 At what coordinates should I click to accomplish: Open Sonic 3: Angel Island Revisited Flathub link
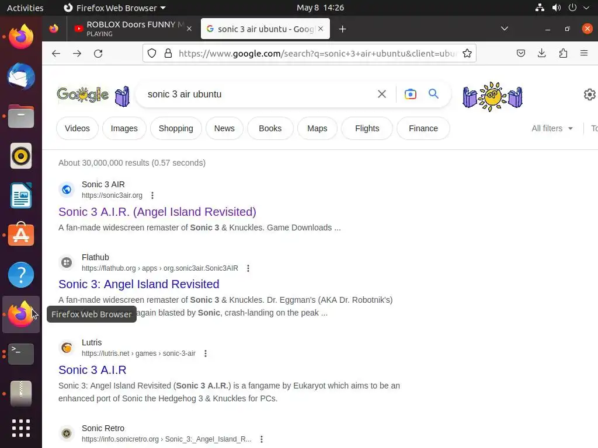pos(139,284)
